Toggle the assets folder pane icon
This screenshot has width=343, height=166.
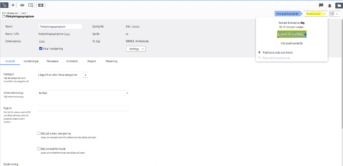pos(339,5)
